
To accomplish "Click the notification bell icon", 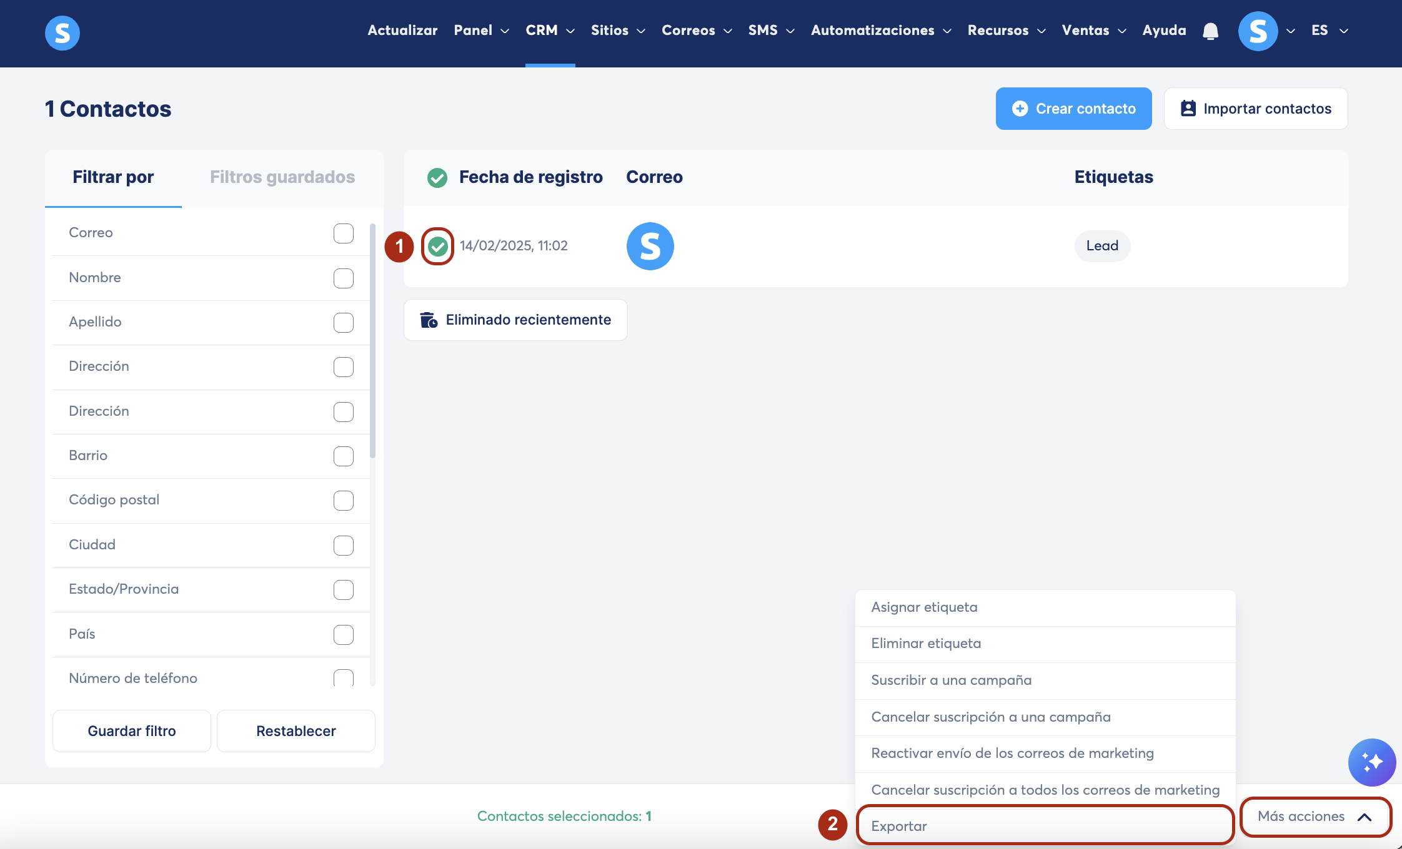I will point(1210,31).
